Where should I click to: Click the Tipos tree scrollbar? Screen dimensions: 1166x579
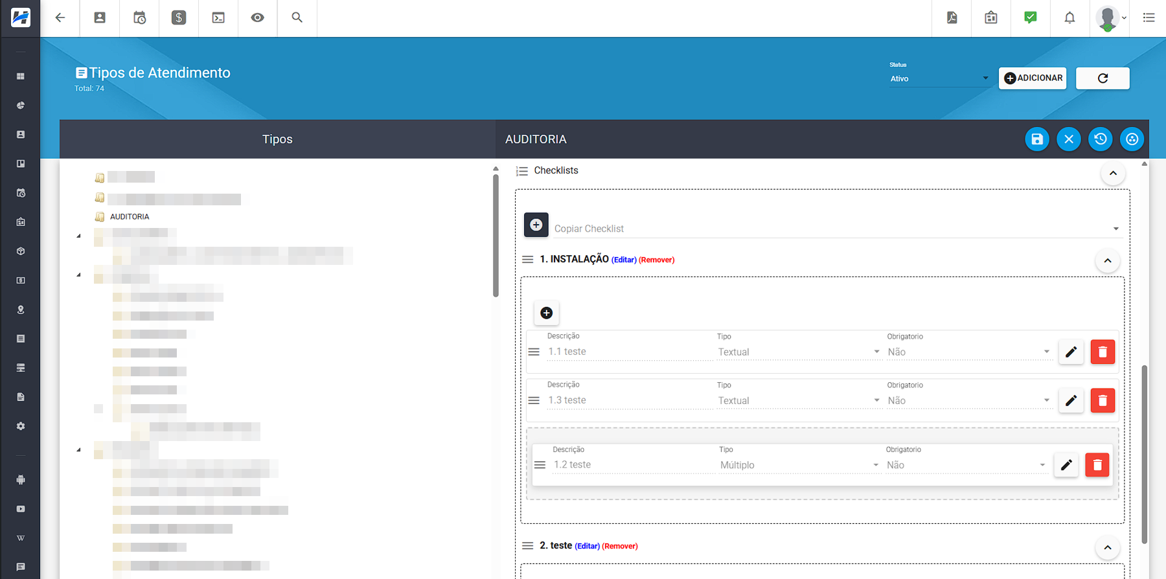point(496,236)
